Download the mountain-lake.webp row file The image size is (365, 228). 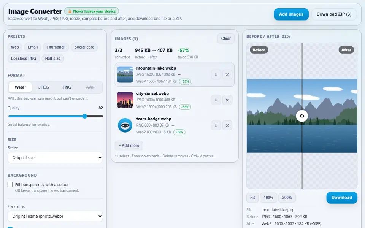pyautogui.click(x=216, y=75)
